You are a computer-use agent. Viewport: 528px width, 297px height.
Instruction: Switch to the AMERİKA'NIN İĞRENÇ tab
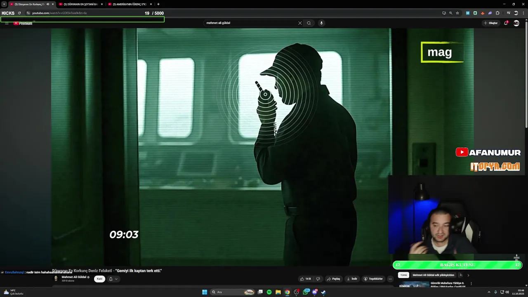point(130,4)
